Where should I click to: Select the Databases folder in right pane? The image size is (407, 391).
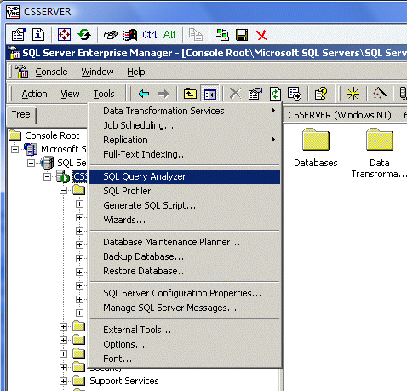(x=316, y=147)
